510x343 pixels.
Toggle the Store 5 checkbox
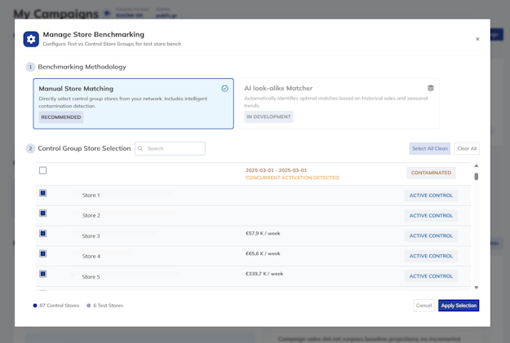point(43,275)
